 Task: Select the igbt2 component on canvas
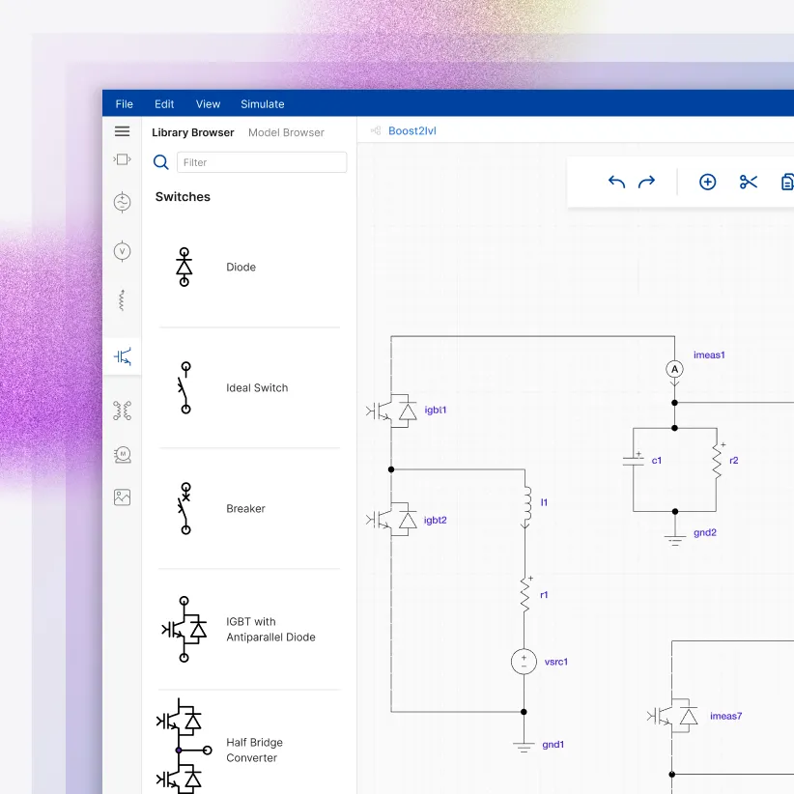point(391,519)
